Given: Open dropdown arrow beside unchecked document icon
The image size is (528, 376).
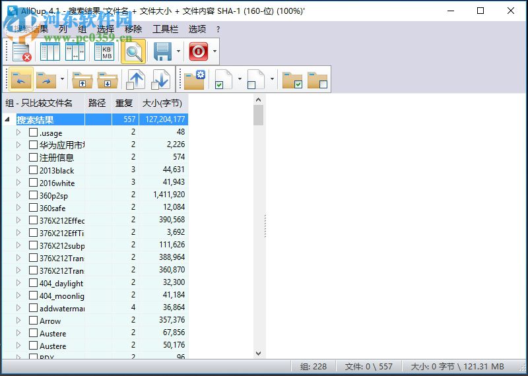Looking at the screenshot, I should click(x=272, y=79).
